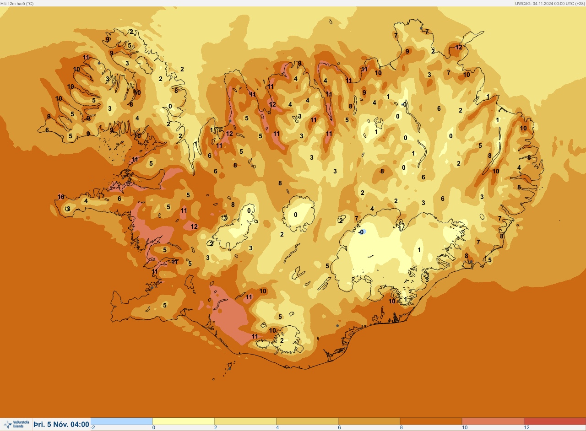Pick the legend swatch between 4 and 6
Image resolution: width=586 pixels, height=431 pixels.
pyautogui.click(x=307, y=421)
